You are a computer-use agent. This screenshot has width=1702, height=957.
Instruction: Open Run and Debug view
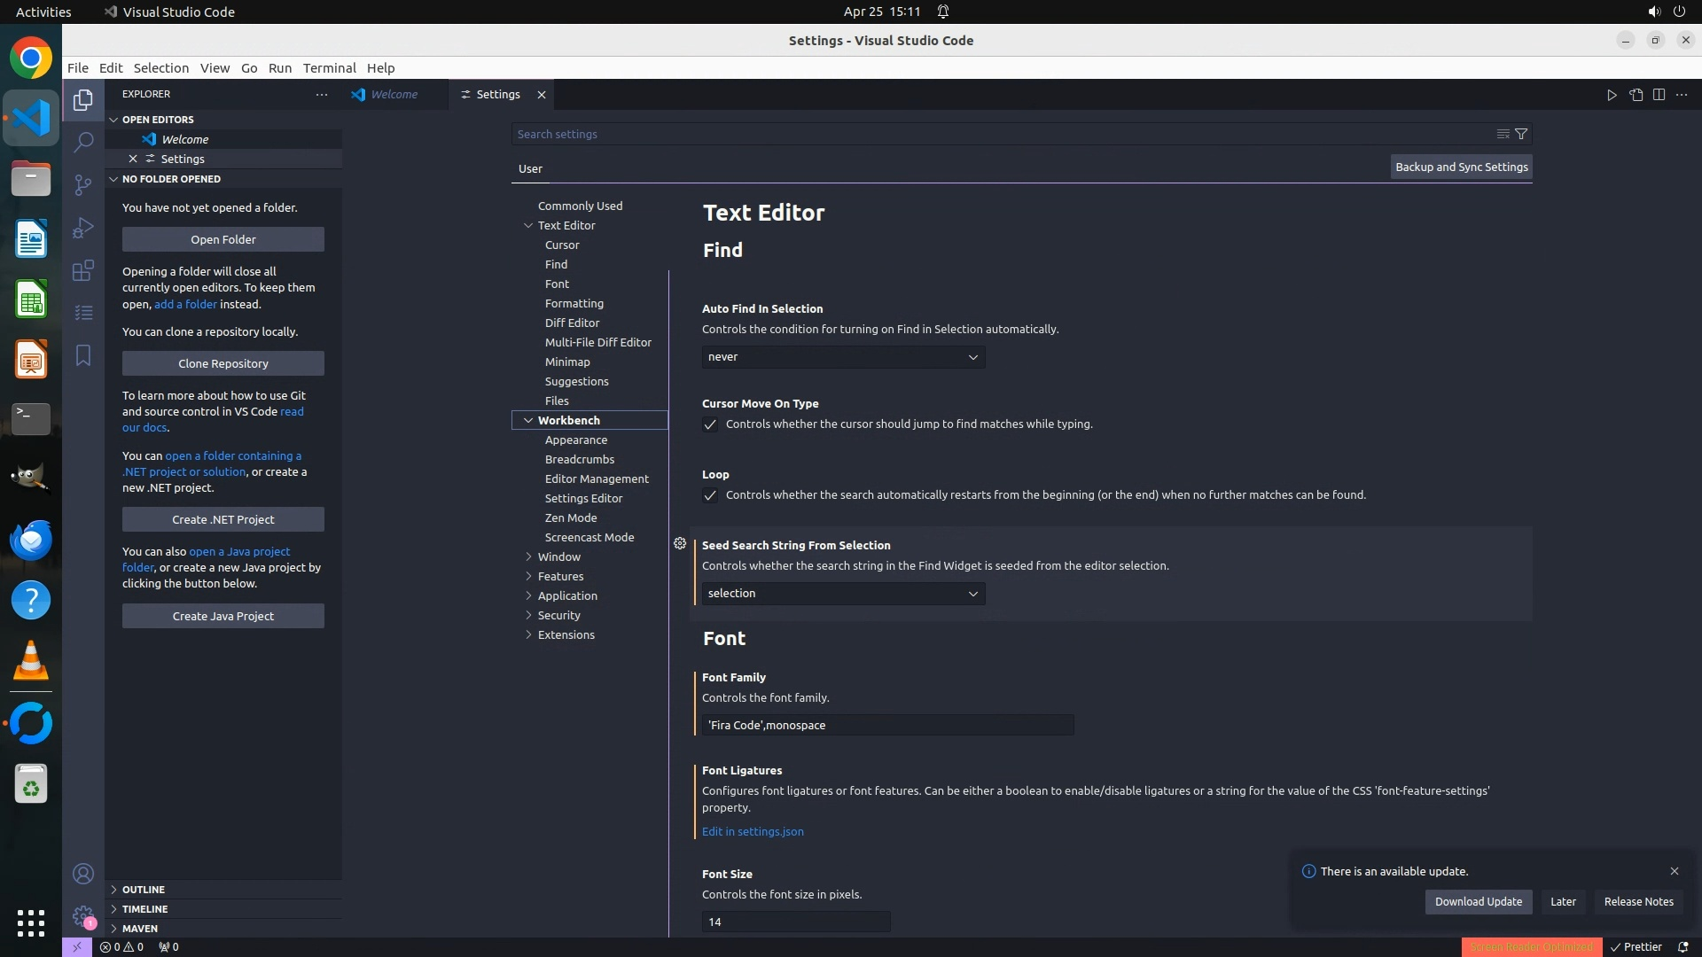pyautogui.click(x=83, y=228)
